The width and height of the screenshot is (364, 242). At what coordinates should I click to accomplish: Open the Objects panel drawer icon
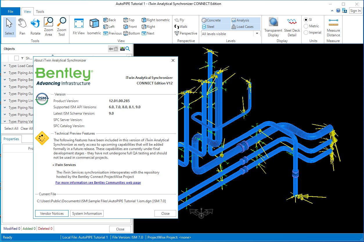pos(122,49)
